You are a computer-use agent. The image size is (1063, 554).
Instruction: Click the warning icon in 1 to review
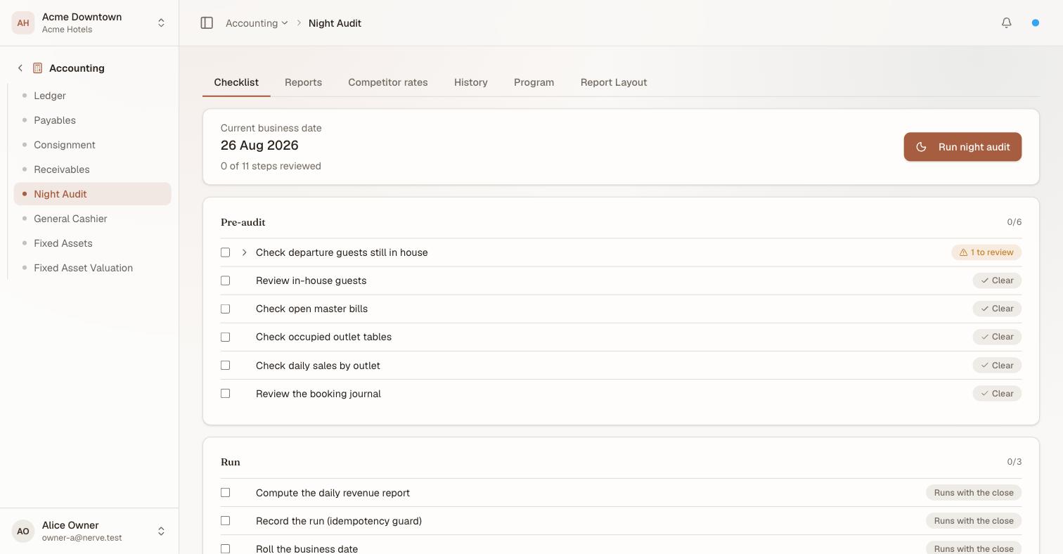963,252
